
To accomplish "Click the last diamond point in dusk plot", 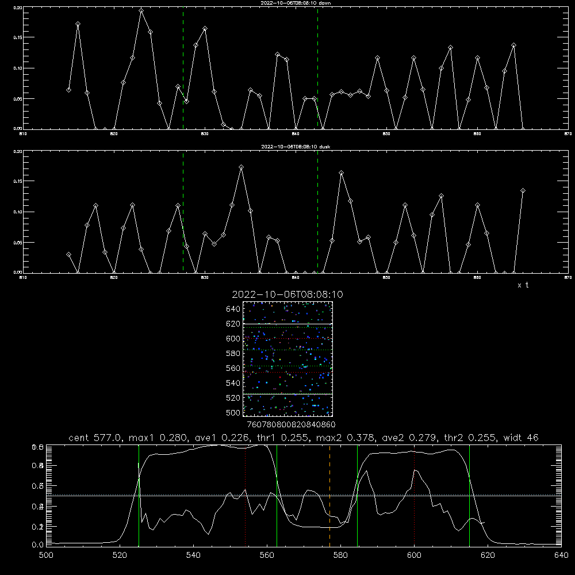I will [x=523, y=191].
